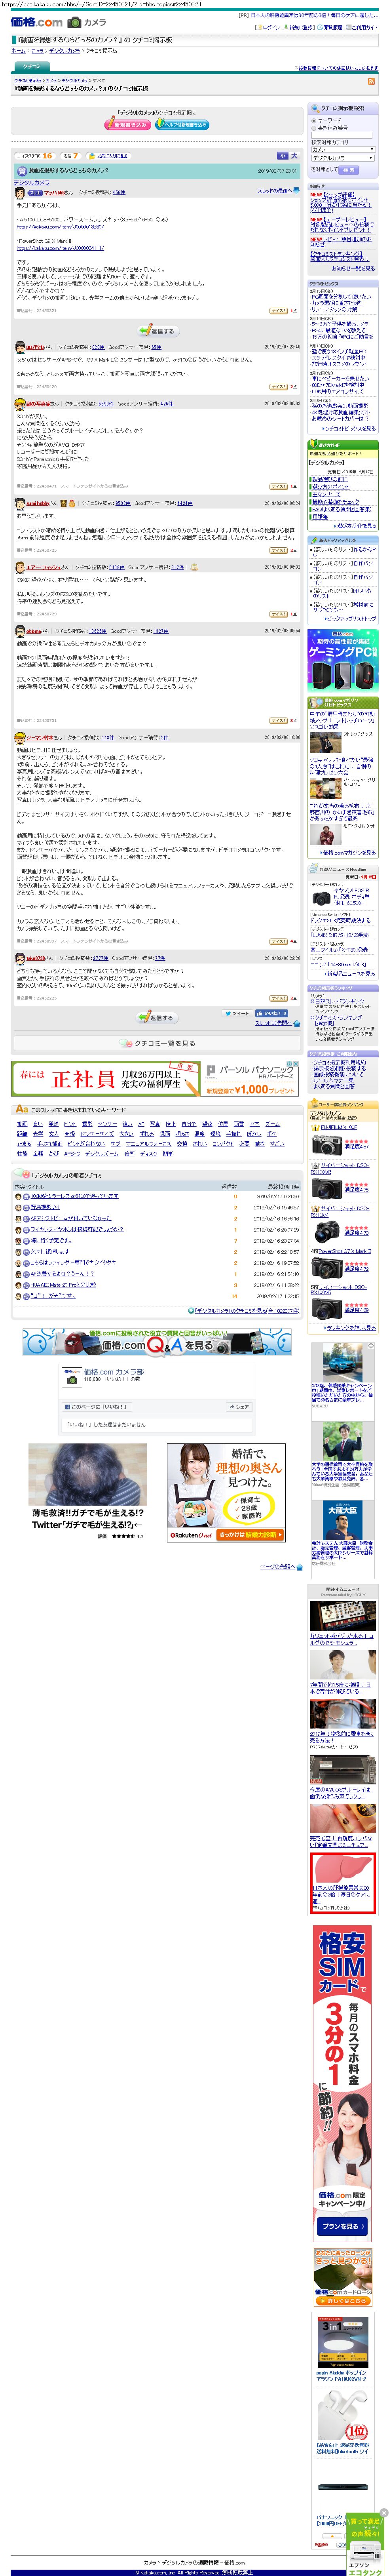Click the ゲーミングPC sidebar advertisement
This screenshot has height=2576, width=389.
pyautogui.click(x=343, y=660)
